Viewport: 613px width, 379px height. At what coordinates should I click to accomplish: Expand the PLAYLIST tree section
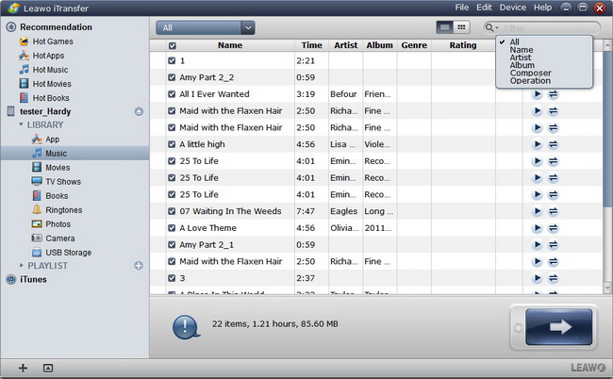point(22,265)
